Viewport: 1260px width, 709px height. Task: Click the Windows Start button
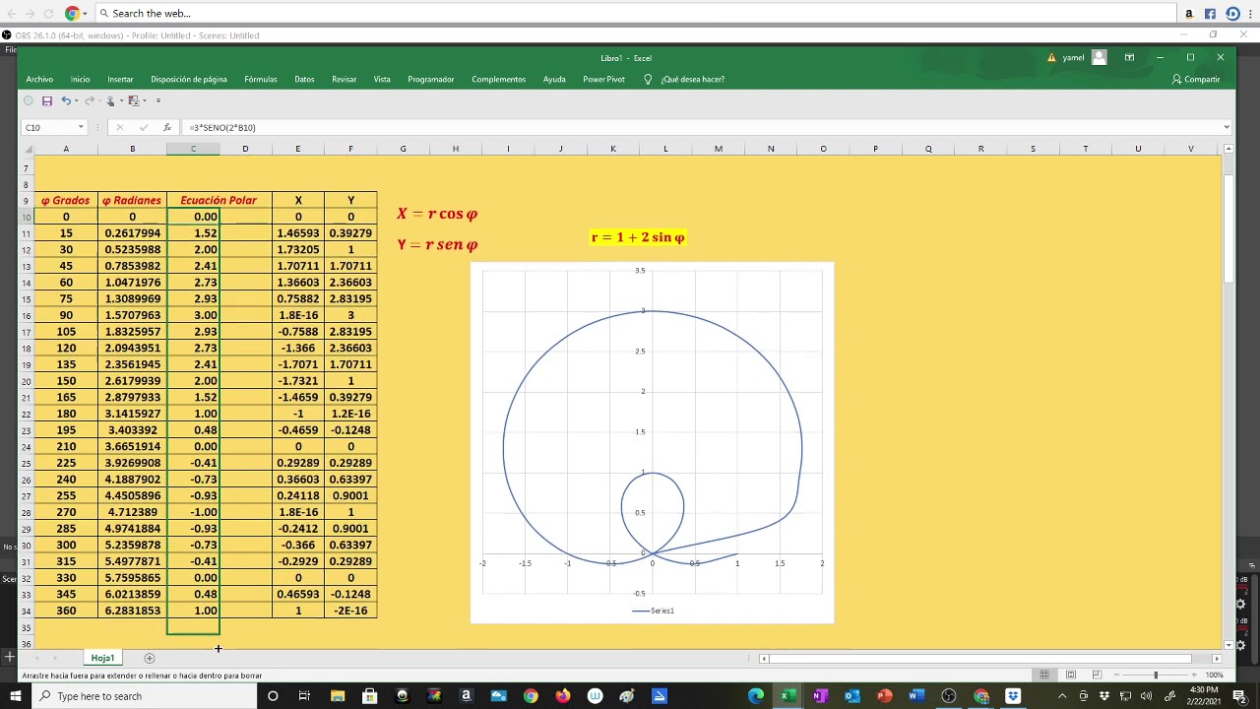click(x=14, y=696)
